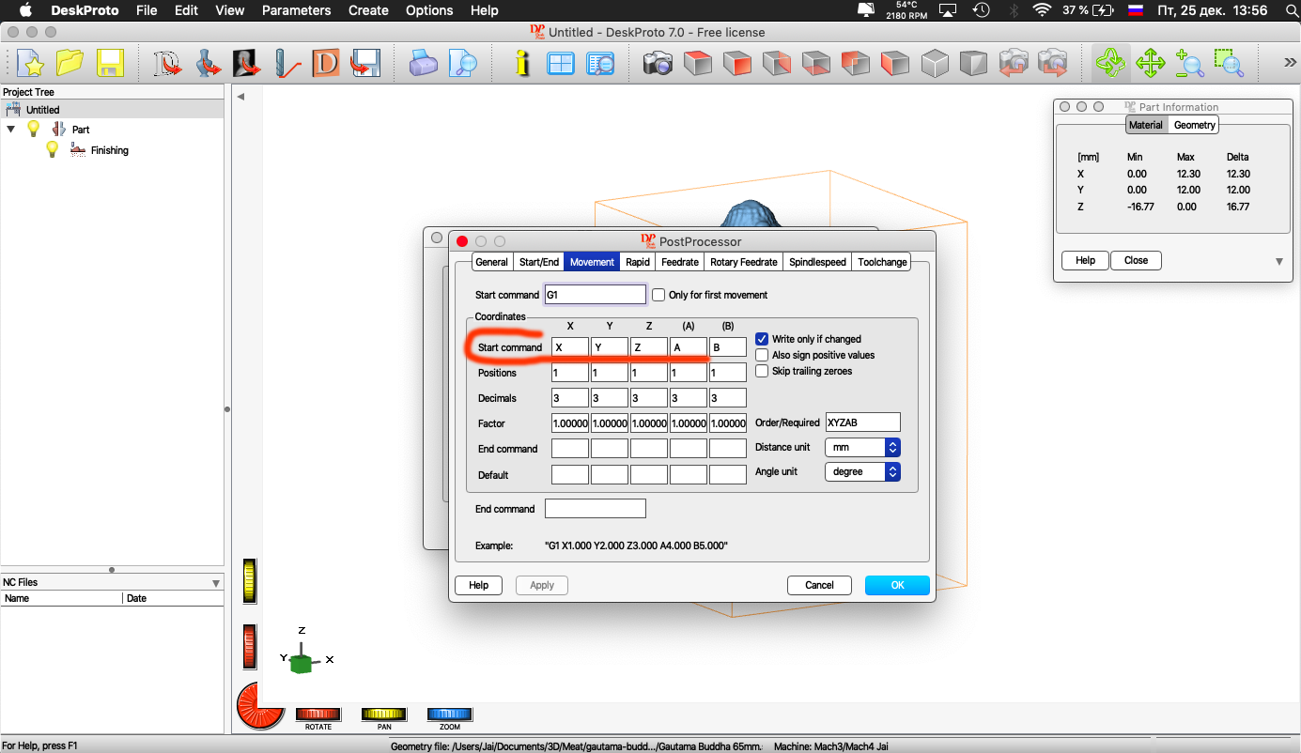Image resolution: width=1301 pixels, height=753 pixels.
Task: Click Help in PostProcessor dialog
Action: [x=479, y=585]
